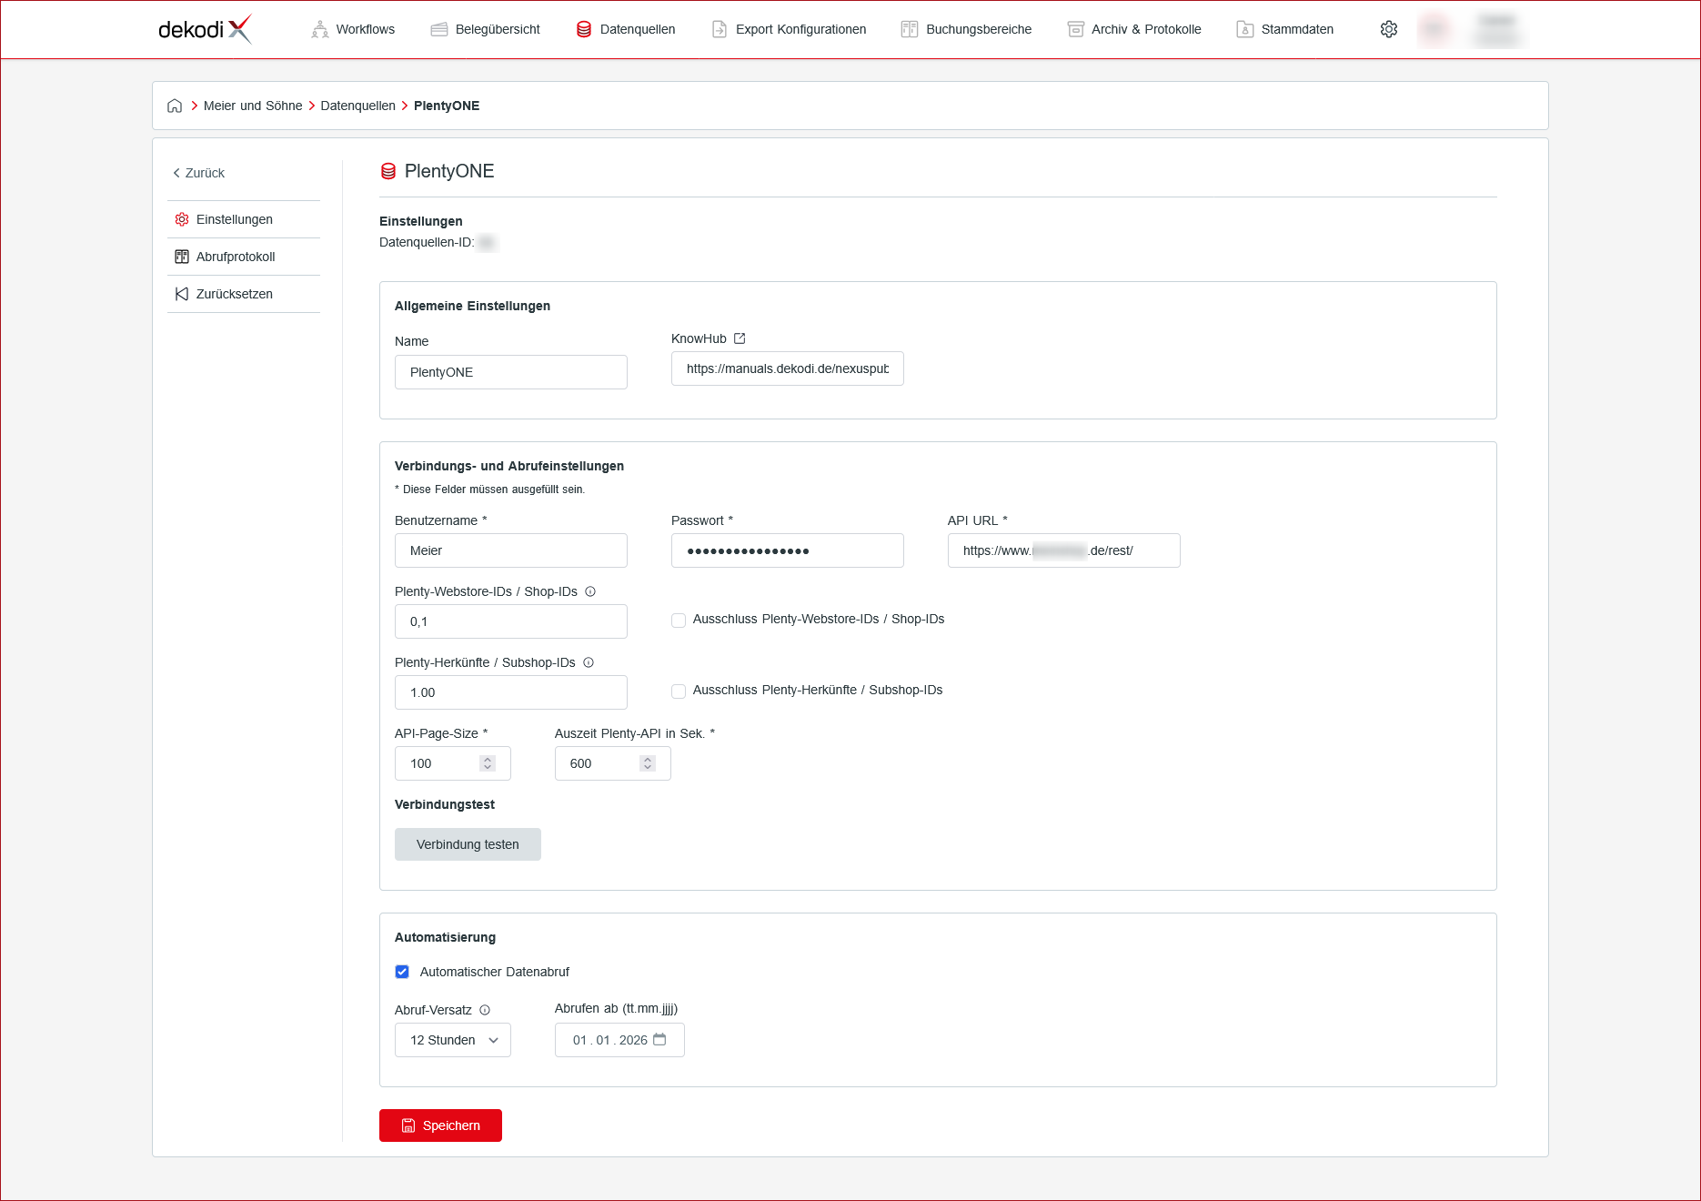Viewport: 1701px width, 1201px height.
Task: Go to Buchungsbereiche in the top bar
Action: [x=966, y=29]
